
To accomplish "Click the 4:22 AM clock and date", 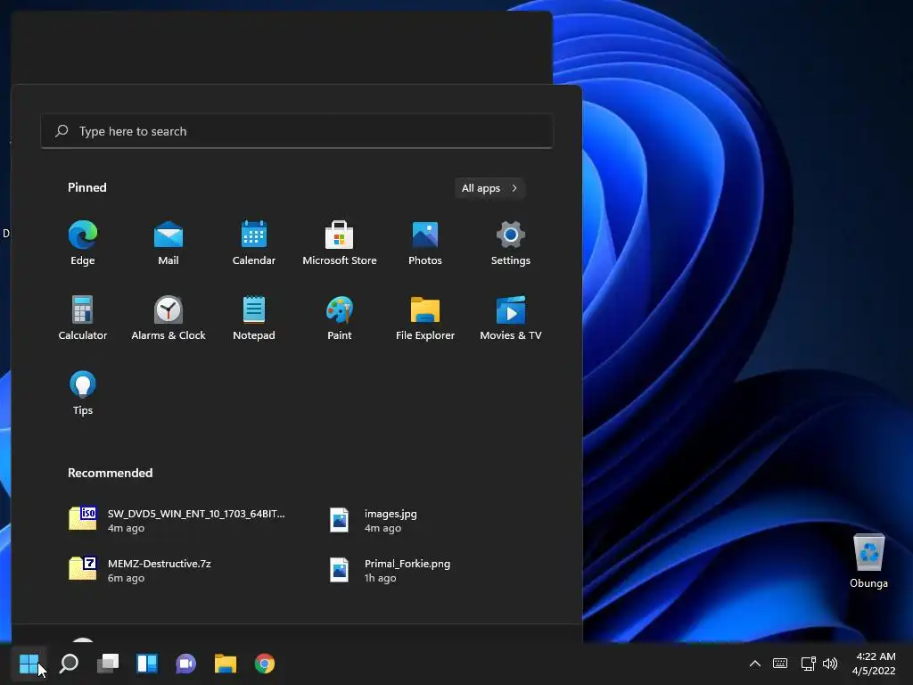I will click(x=874, y=664).
